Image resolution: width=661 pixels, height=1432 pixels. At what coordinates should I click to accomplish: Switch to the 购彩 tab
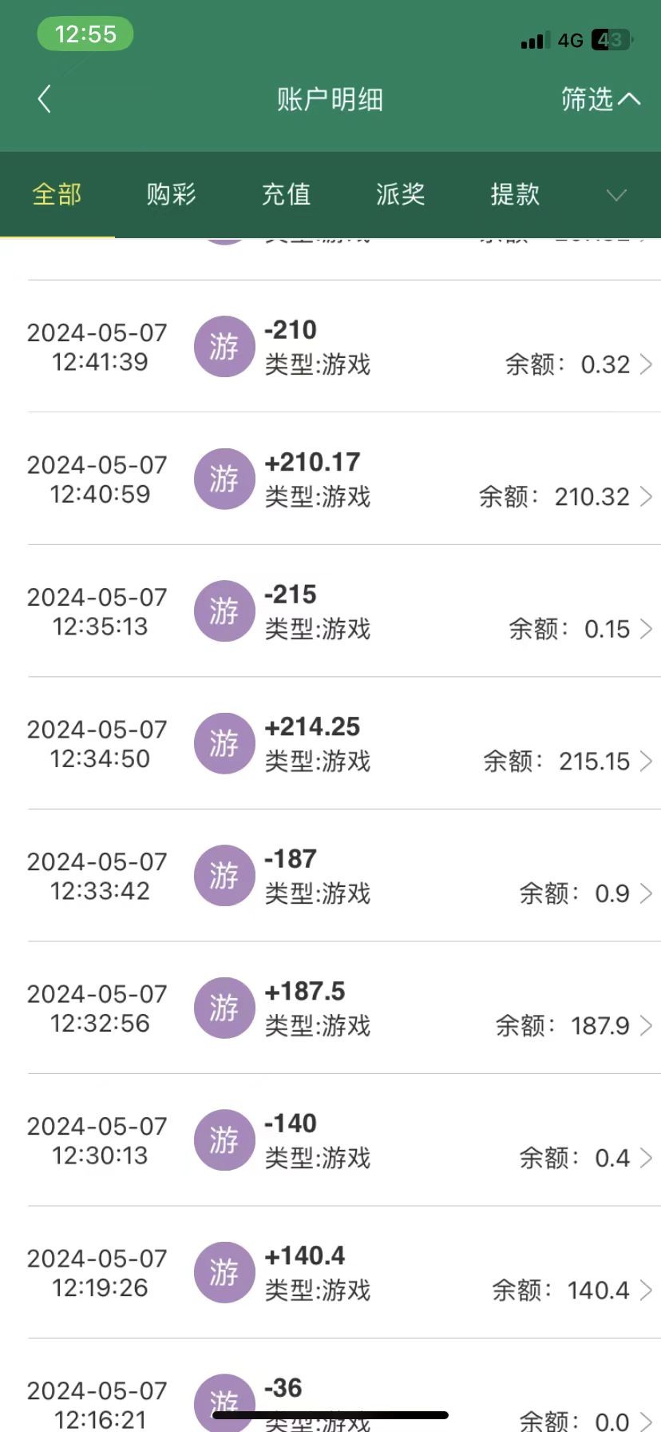click(x=171, y=194)
